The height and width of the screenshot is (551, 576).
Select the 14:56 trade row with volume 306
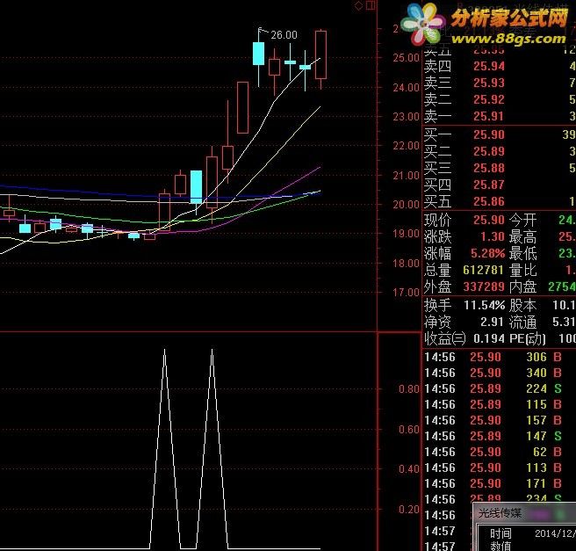(x=493, y=357)
